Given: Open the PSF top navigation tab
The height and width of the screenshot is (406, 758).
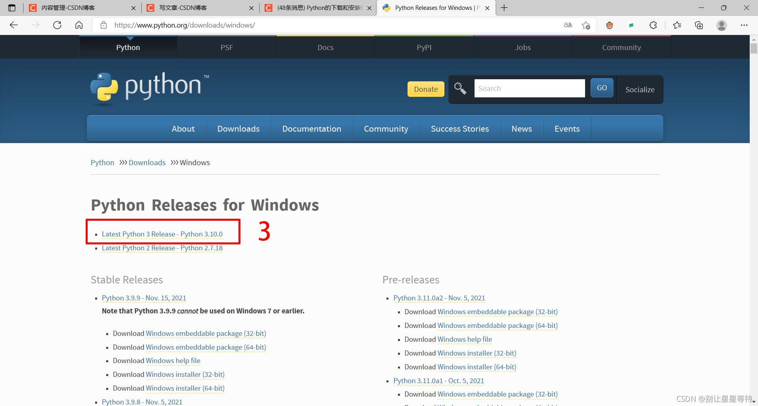Looking at the screenshot, I should coord(227,47).
